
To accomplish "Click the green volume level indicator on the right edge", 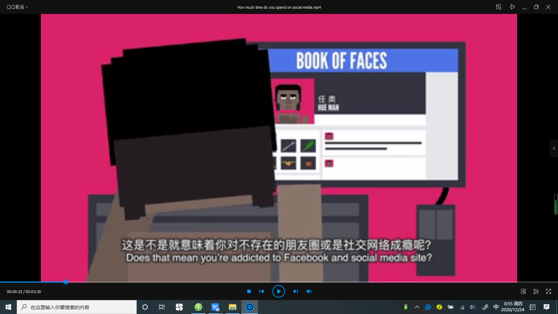I will (556, 204).
